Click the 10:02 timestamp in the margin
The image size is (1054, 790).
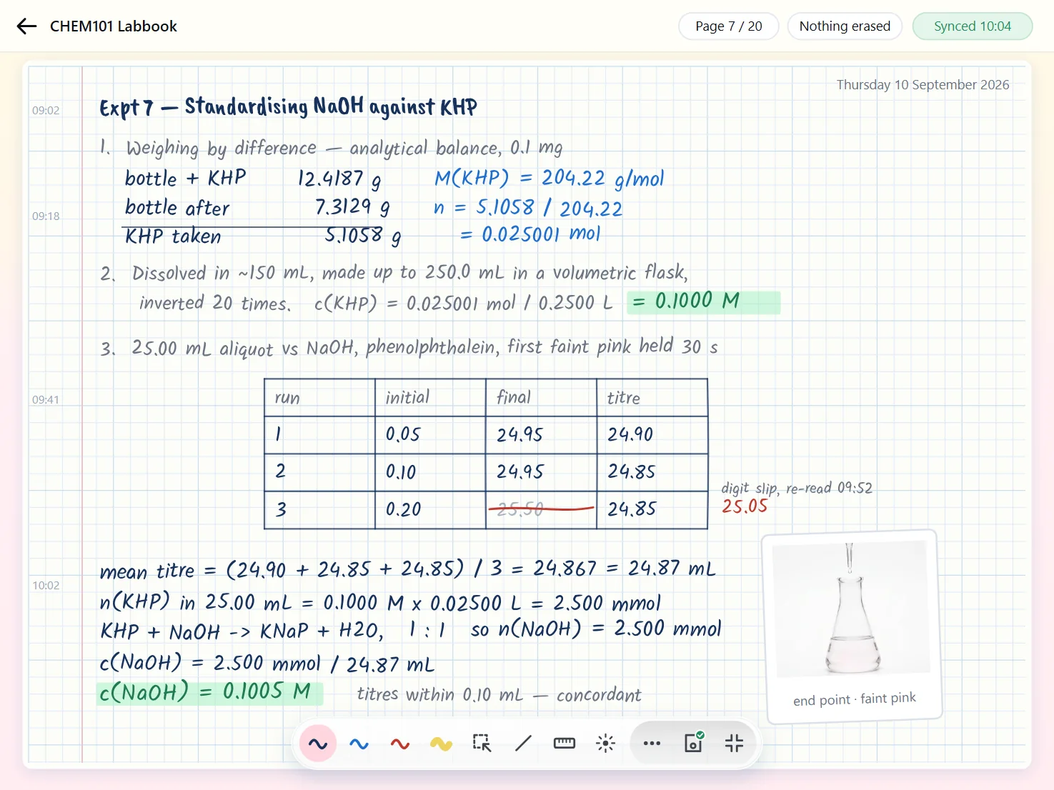click(x=46, y=585)
